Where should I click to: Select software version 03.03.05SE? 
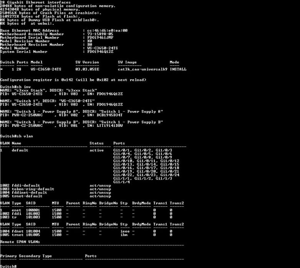tap(87, 69)
